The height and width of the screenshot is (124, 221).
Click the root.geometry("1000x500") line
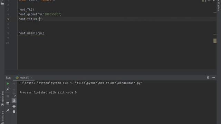(x=40, y=14)
